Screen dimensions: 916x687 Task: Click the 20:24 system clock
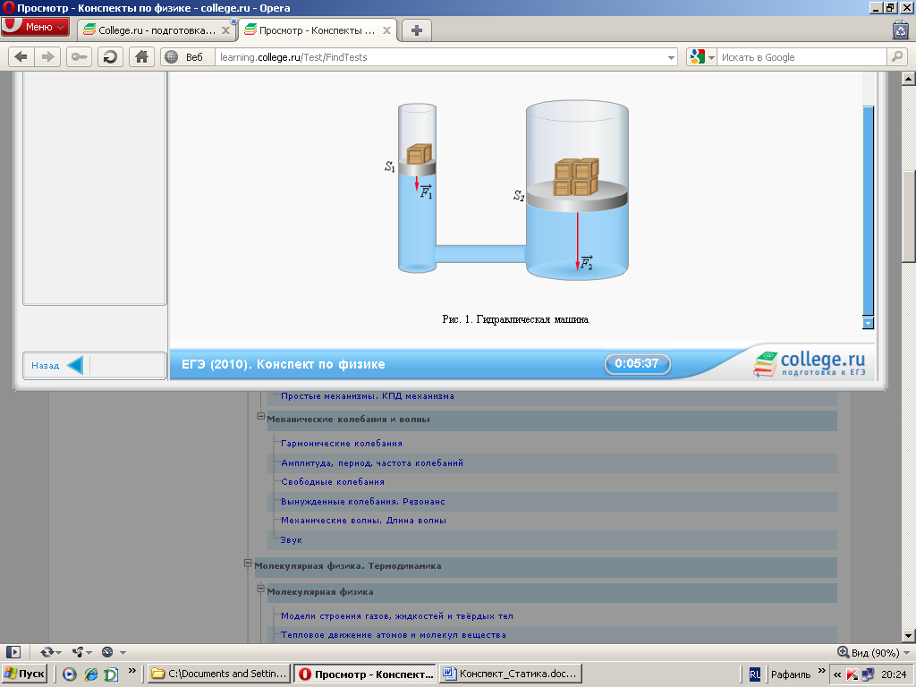point(894,674)
